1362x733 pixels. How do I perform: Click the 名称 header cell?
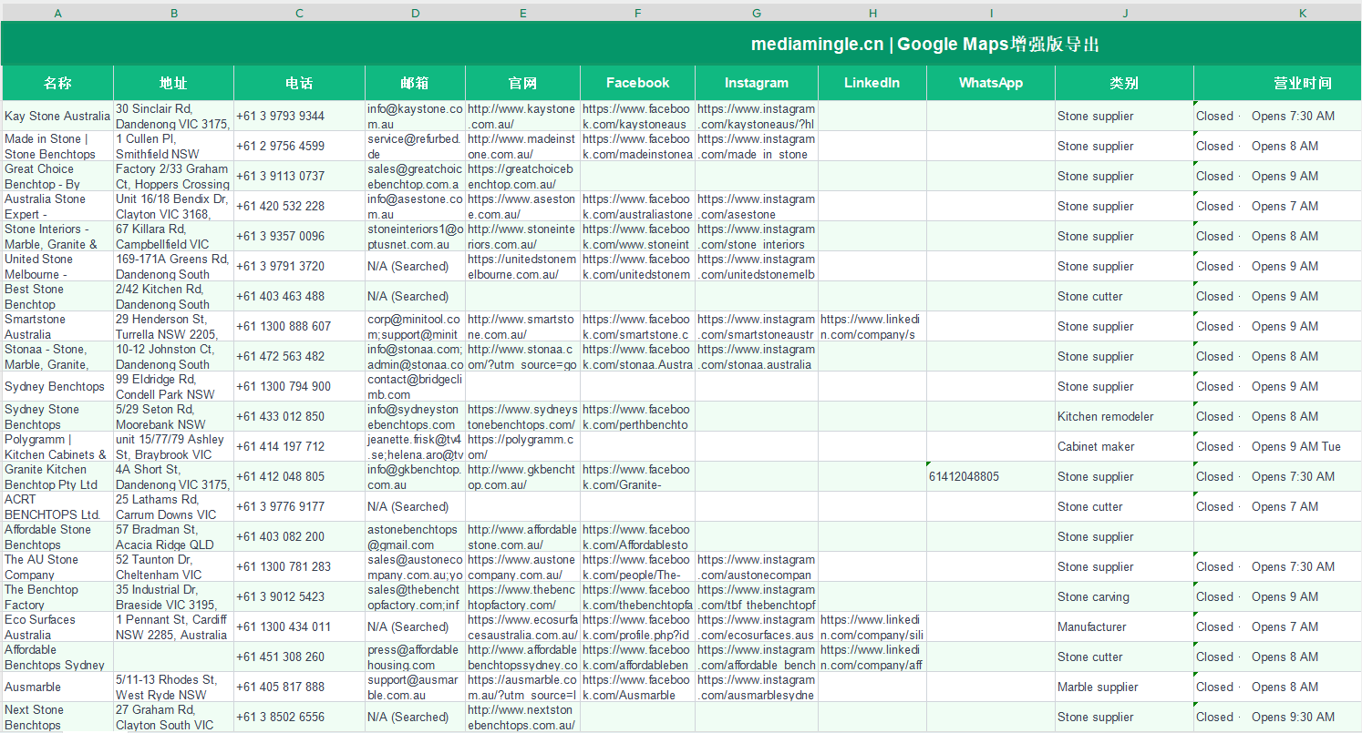(57, 83)
